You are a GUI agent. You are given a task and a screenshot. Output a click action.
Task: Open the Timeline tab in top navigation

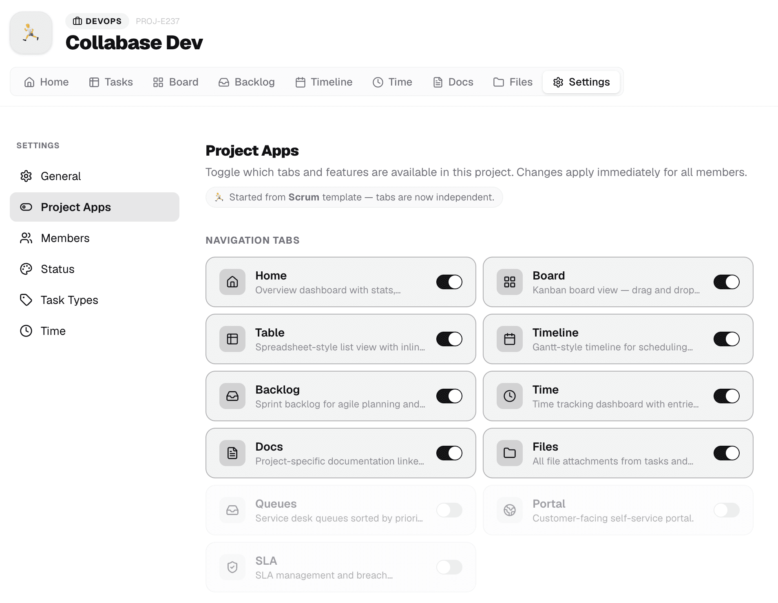pos(324,82)
